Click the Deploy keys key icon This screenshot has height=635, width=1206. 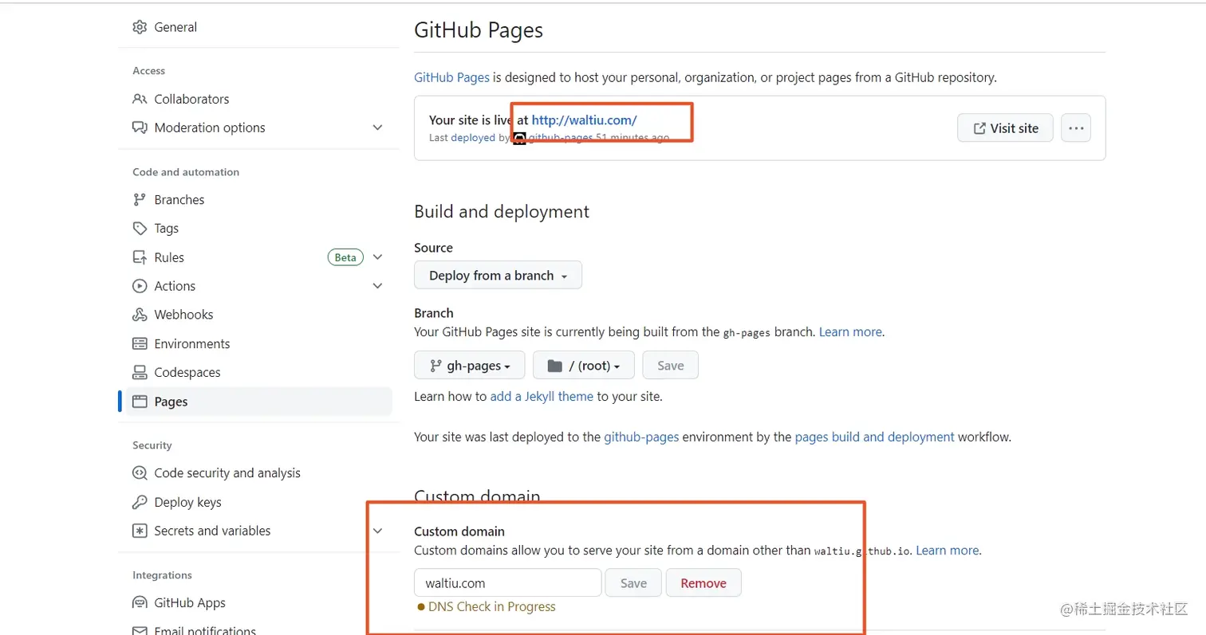(140, 502)
